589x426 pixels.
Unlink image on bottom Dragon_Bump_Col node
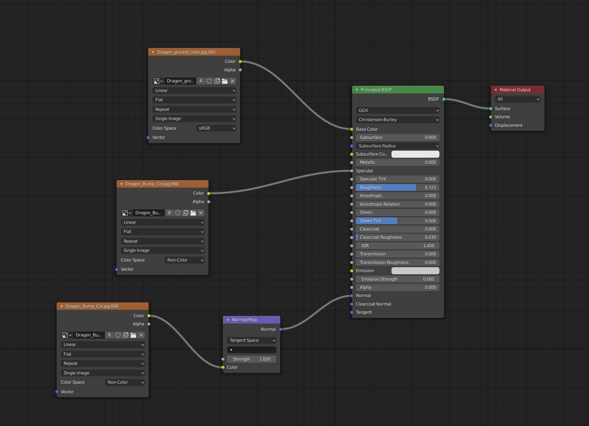(141, 335)
